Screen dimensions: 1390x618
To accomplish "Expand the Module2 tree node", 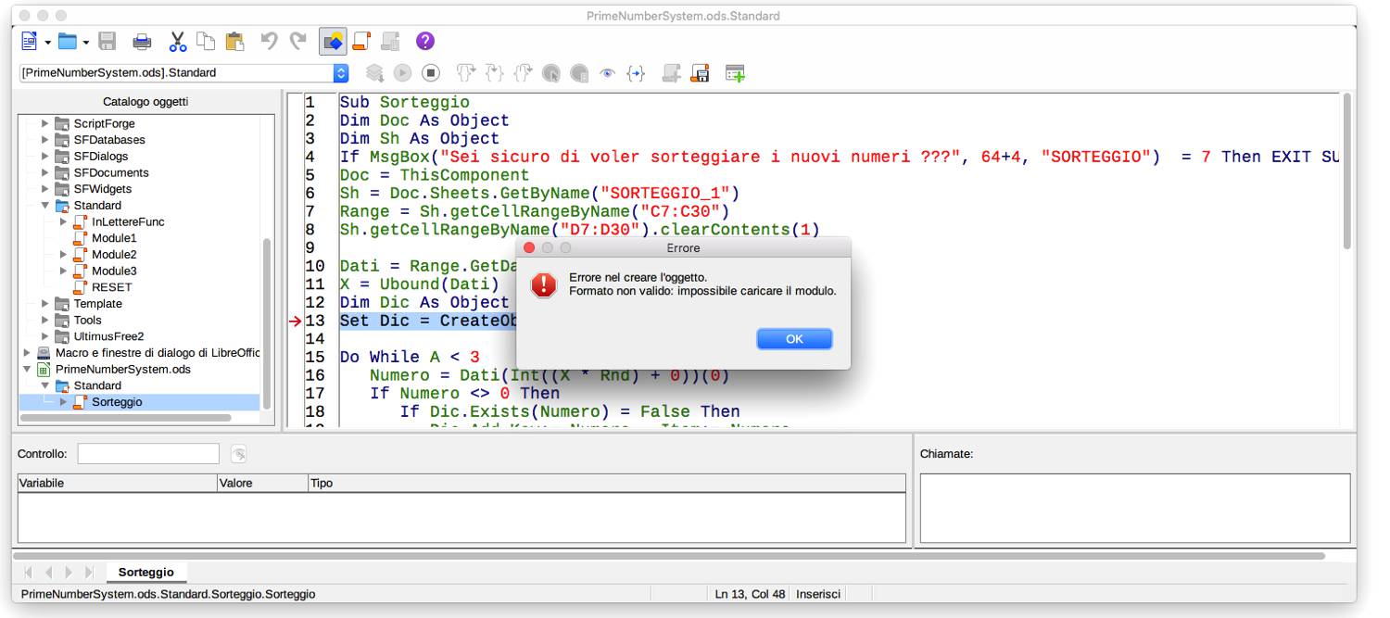I will [x=63, y=255].
